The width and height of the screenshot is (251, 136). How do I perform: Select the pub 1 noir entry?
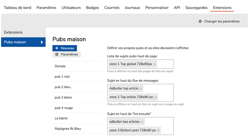78,77
